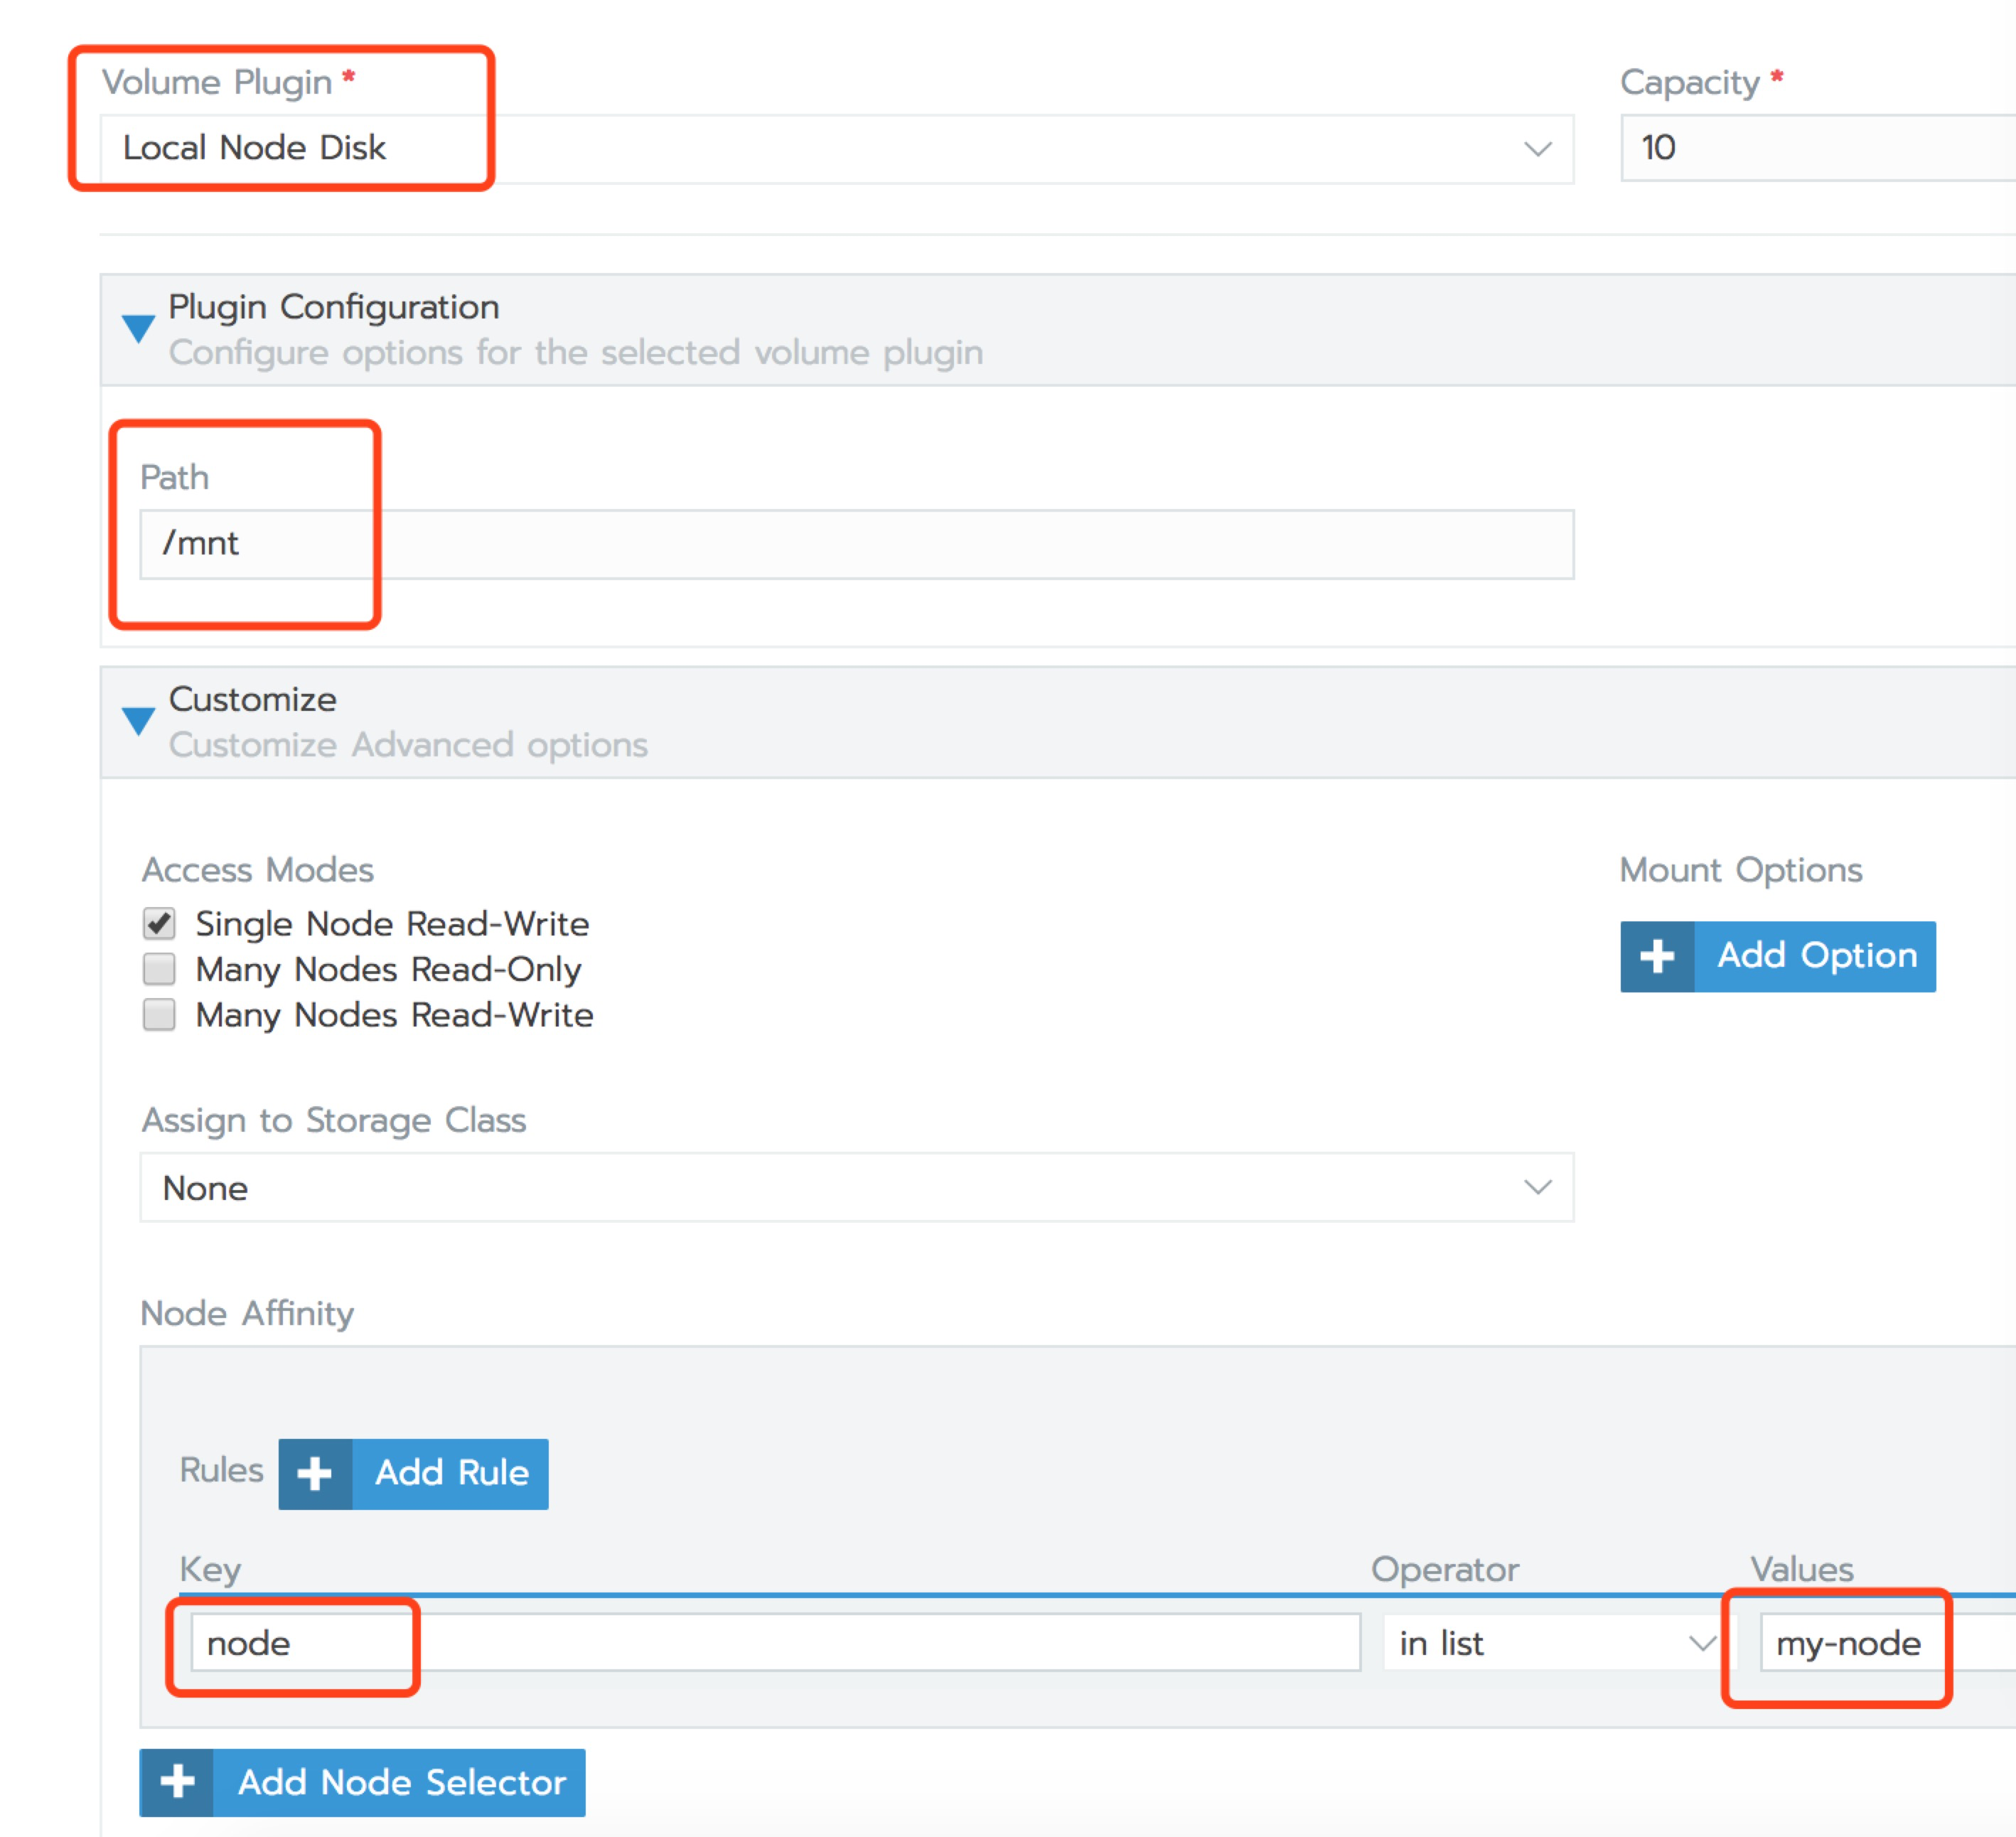Collapse the Plugin Configuration section triangle
Screen dimensions: 2016x1837
[138, 327]
